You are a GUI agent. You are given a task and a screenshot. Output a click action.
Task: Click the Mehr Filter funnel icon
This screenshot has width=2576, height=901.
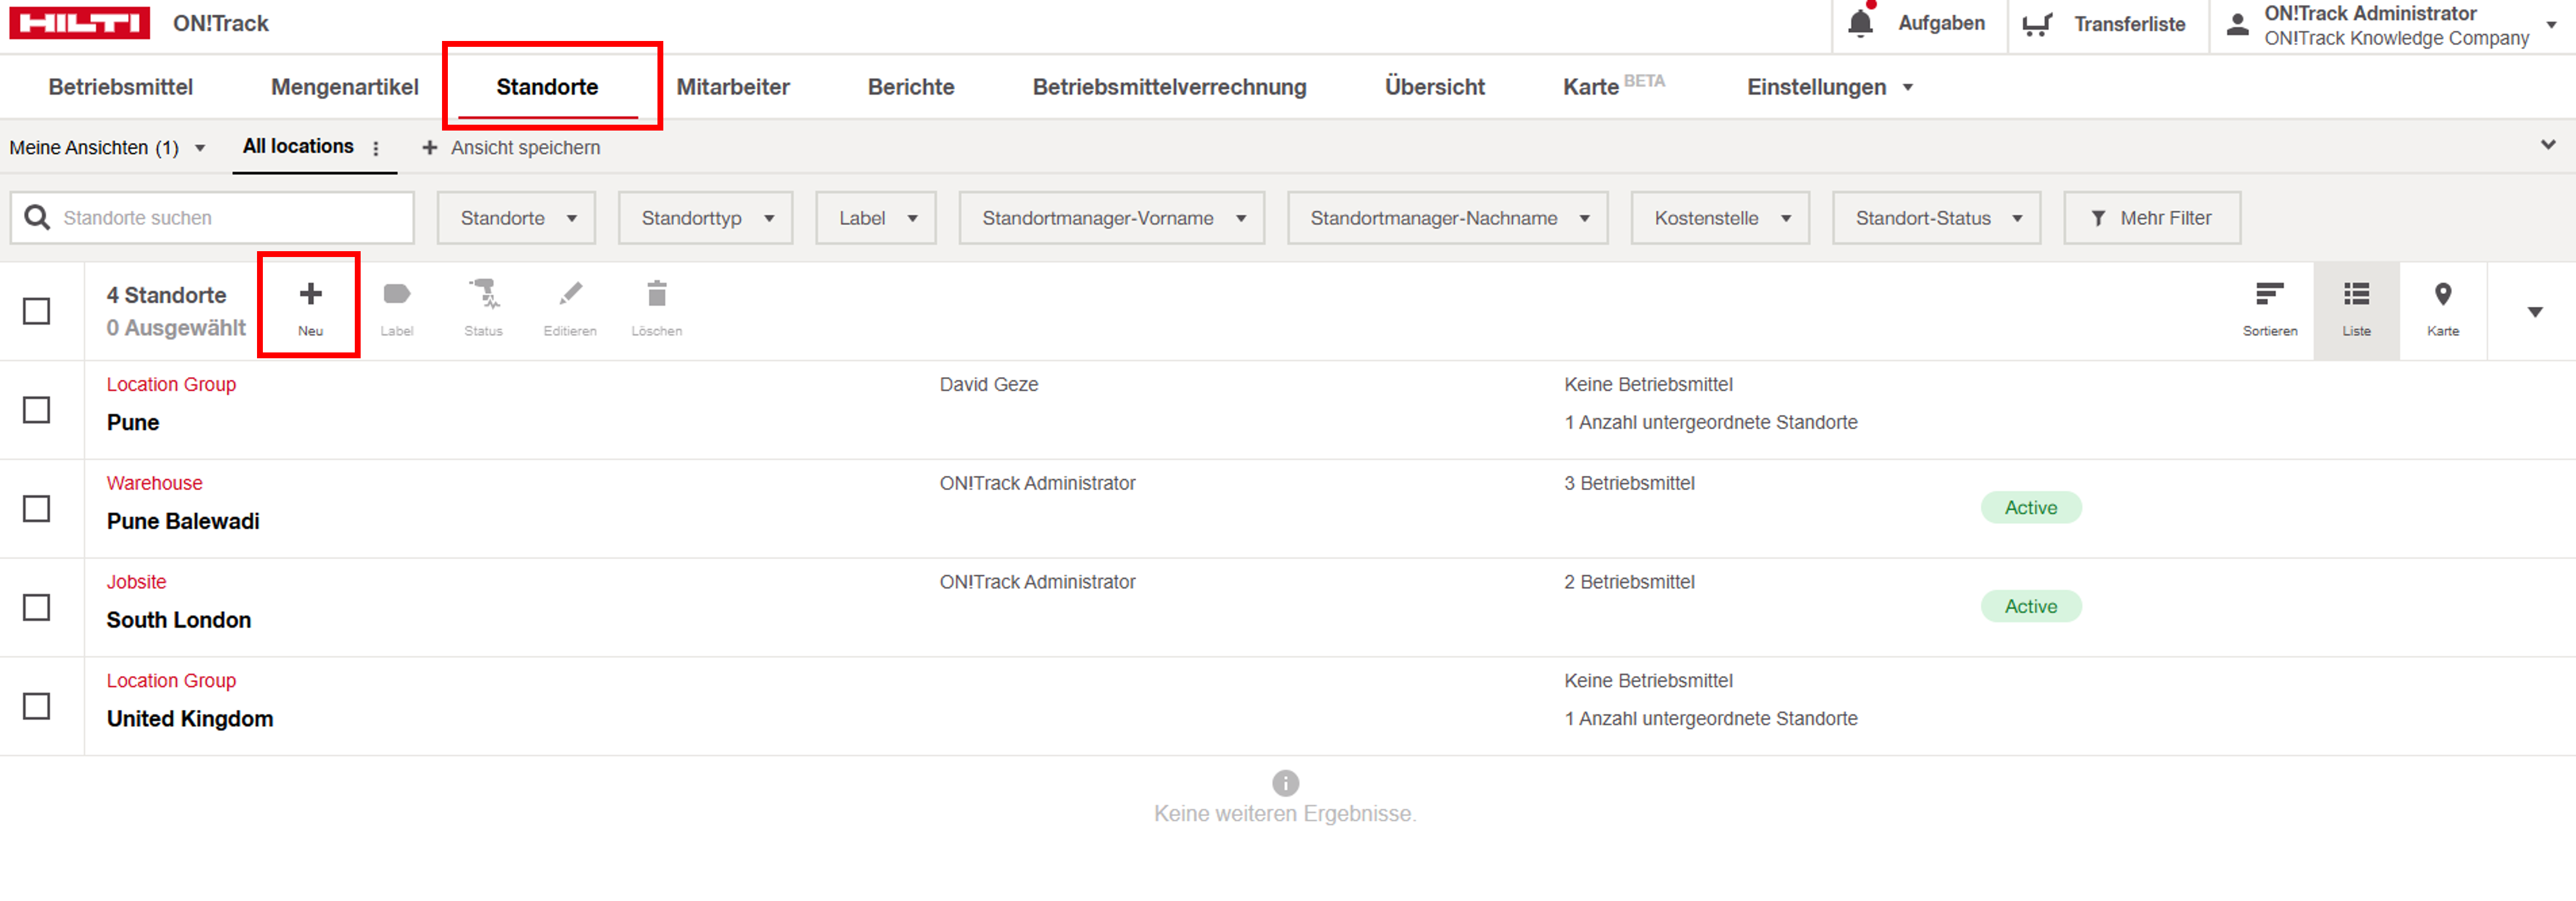coord(2098,218)
